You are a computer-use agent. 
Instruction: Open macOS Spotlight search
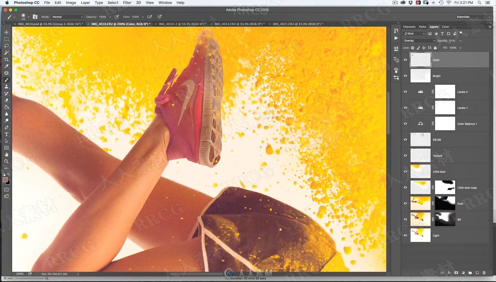click(479, 3)
